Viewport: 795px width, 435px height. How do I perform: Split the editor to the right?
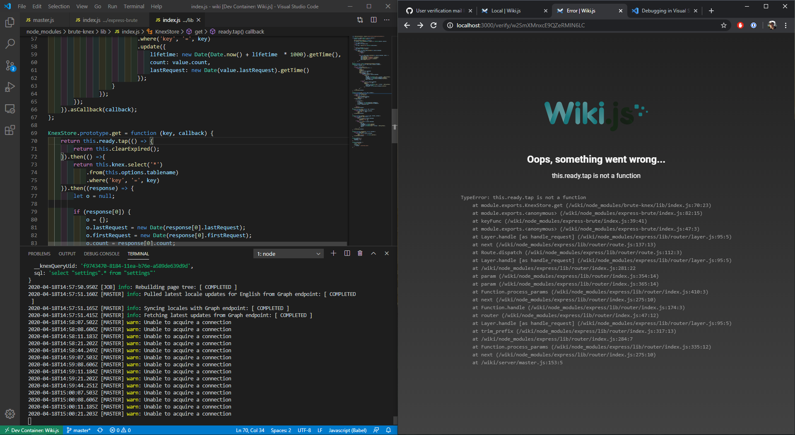(x=373, y=20)
